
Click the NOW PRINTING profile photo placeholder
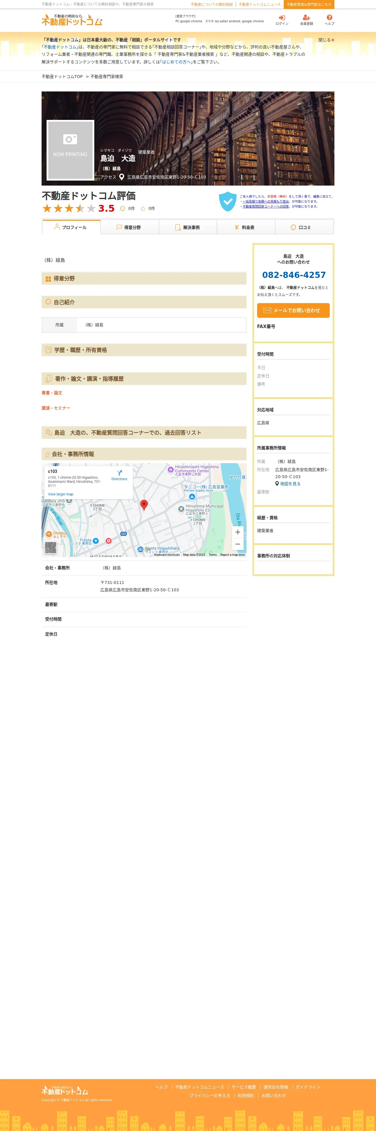(x=70, y=150)
